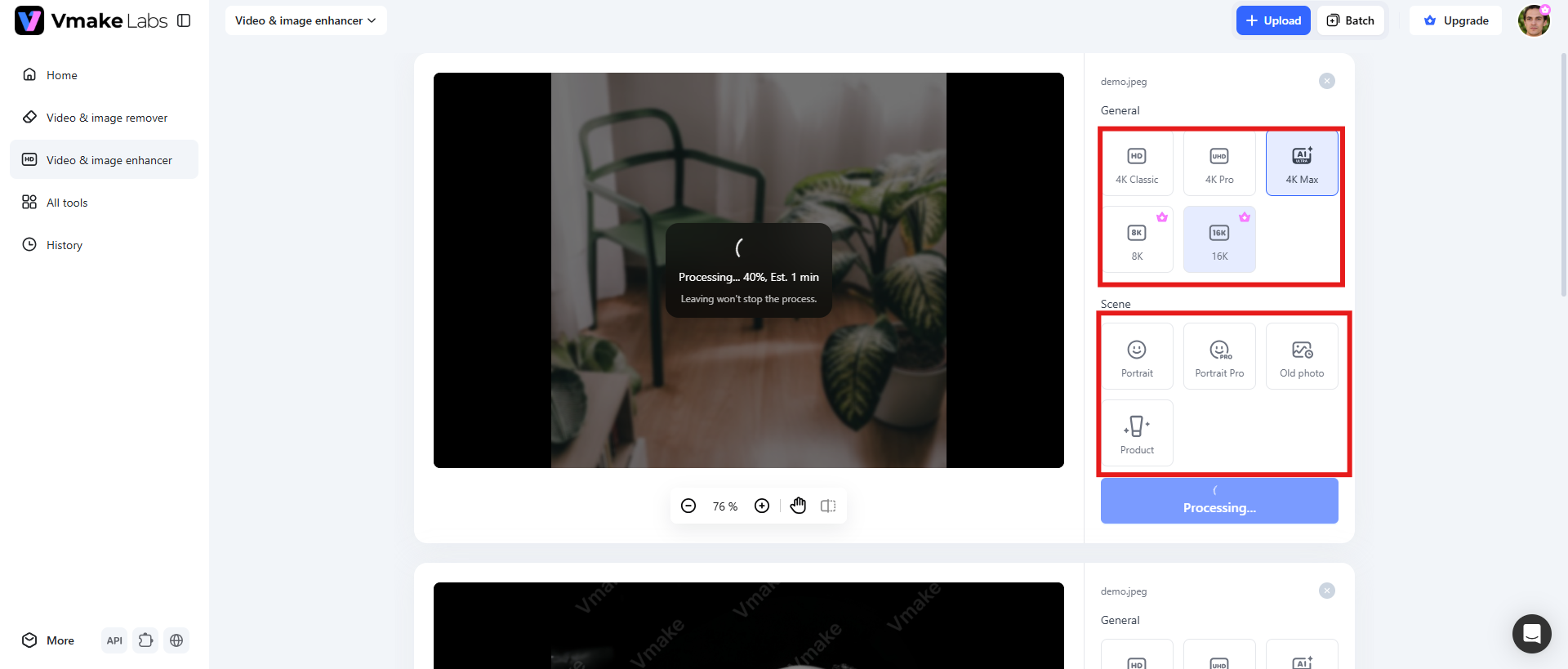Open language globe icon
The height and width of the screenshot is (669, 1568).
(176, 640)
